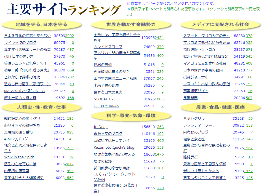Click green count 932 citation link
Image resolution: width=264 pixels, height=195 pixels.
[x=249, y=42]
